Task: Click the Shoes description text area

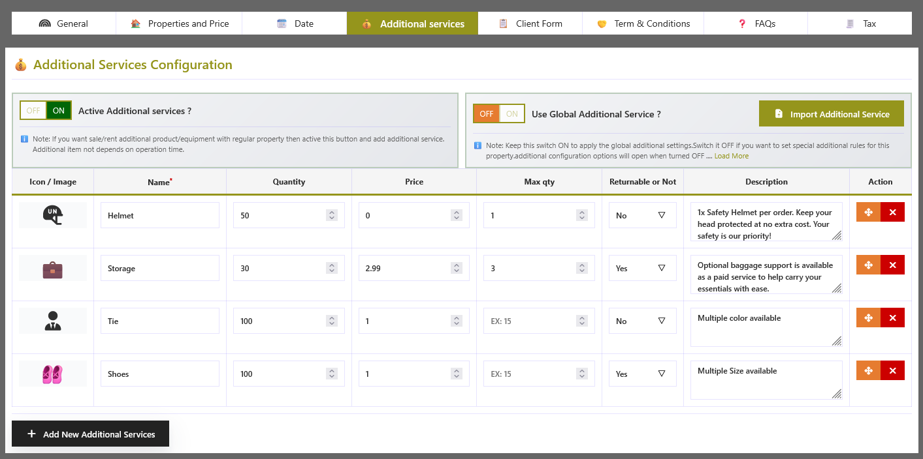Action: pyautogui.click(x=766, y=380)
